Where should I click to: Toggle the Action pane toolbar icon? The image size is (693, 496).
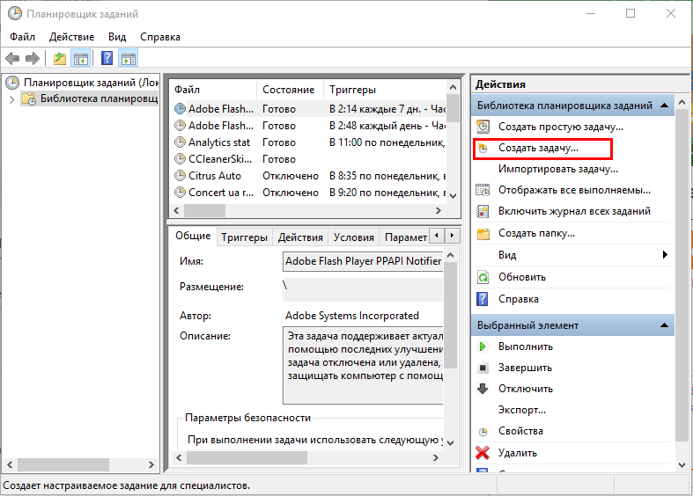(x=129, y=58)
